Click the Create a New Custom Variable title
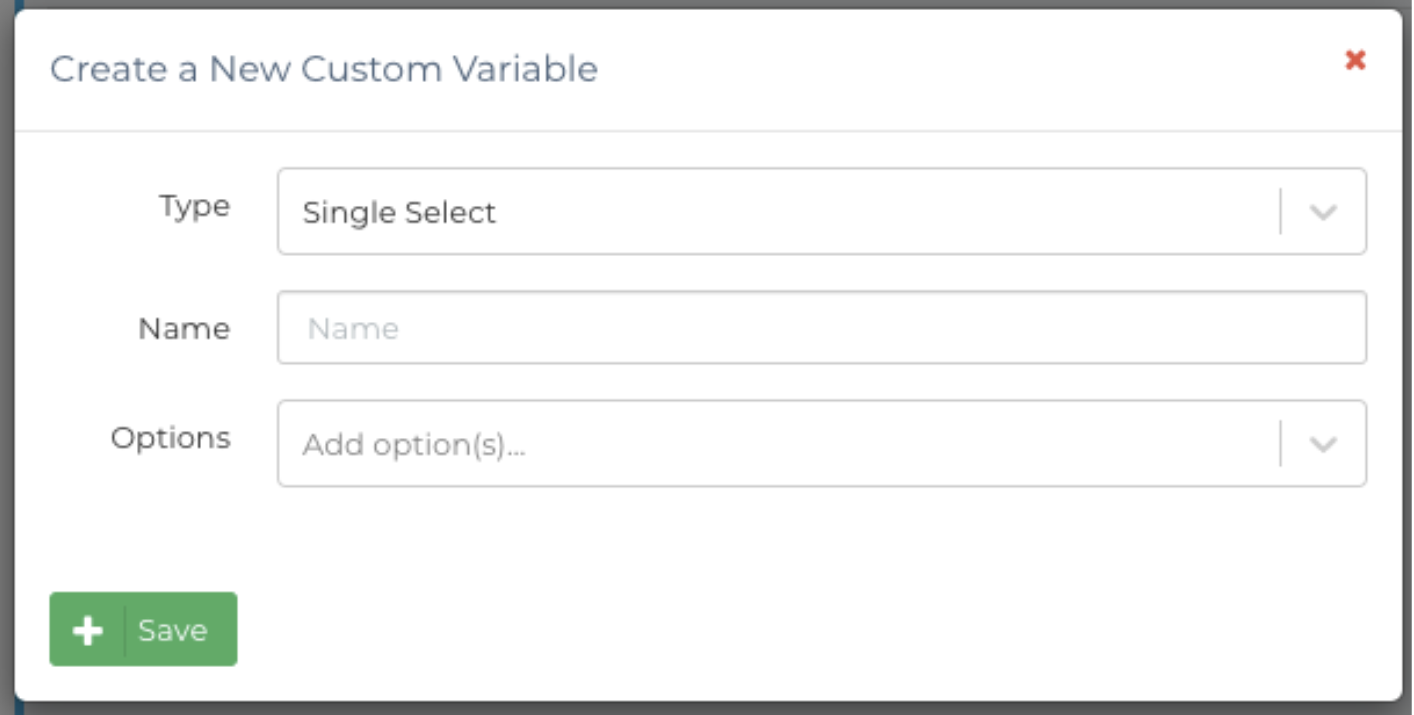The width and height of the screenshot is (1414, 715). [x=323, y=69]
